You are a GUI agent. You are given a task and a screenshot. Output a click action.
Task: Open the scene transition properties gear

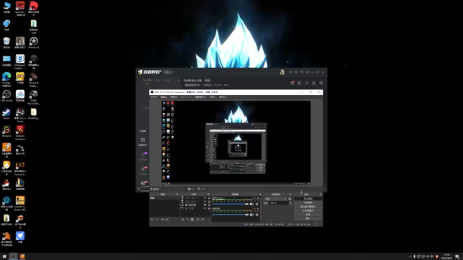(290, 199)
